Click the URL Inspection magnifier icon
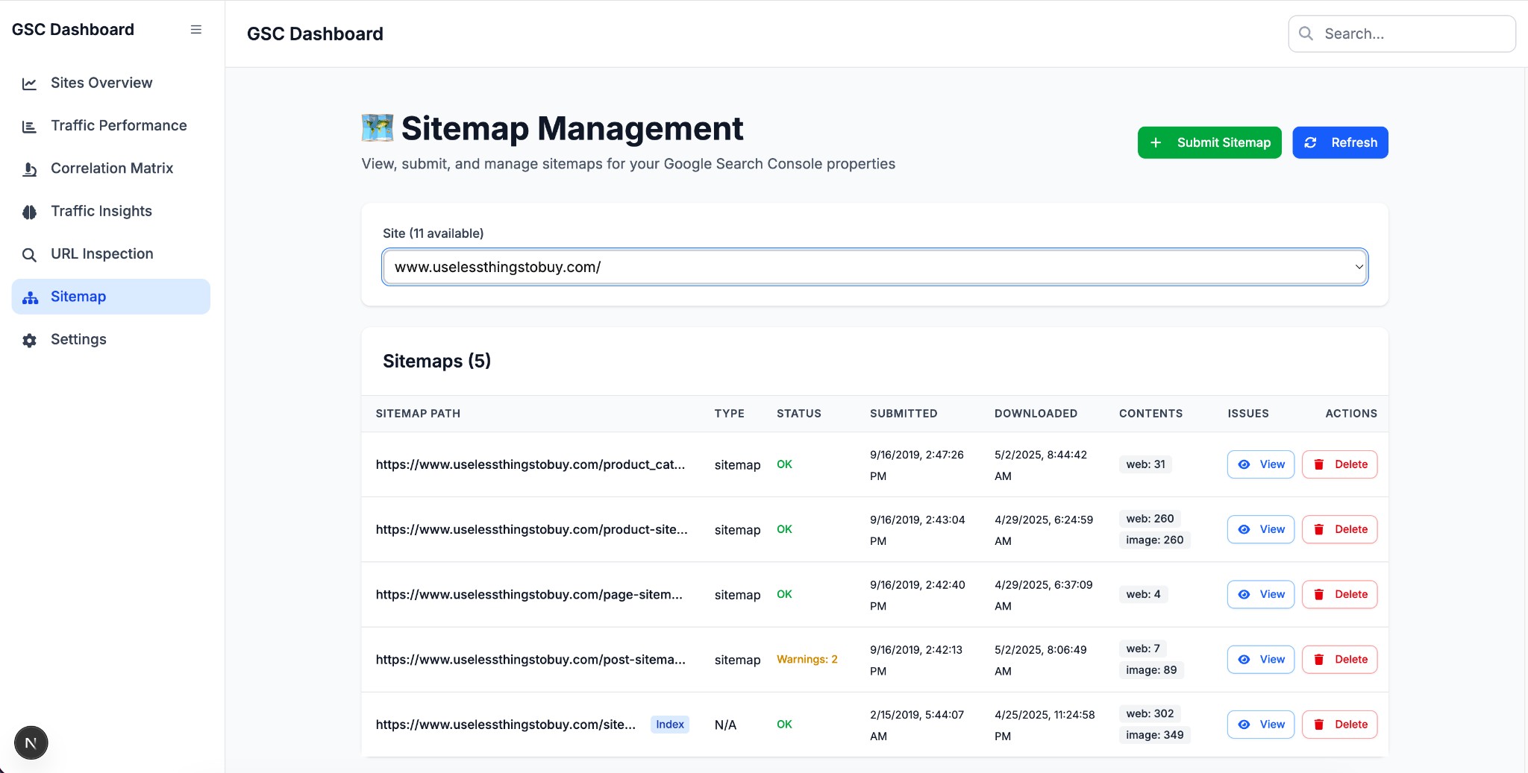Screen dimensions: 1528x773 [x=29, y=255]
